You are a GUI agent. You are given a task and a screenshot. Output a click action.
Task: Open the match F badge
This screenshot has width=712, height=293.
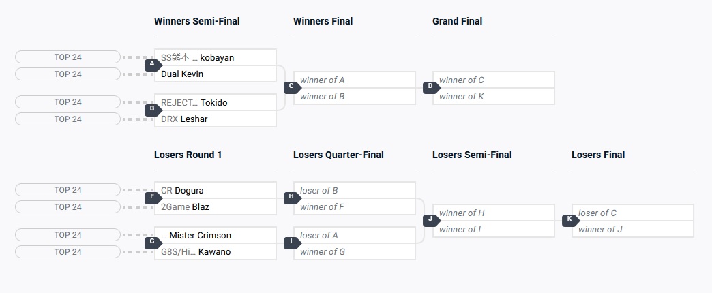coord(153,198)
